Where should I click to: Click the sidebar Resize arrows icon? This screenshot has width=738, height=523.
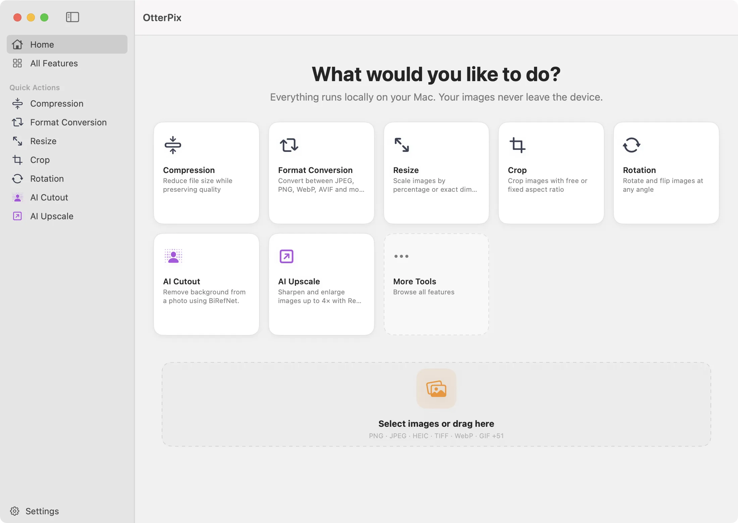[x=17, y=141]
